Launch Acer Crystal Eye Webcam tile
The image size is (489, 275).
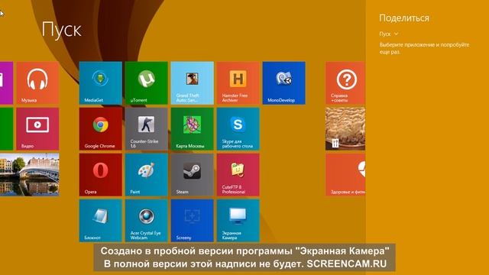click(146, 221)
